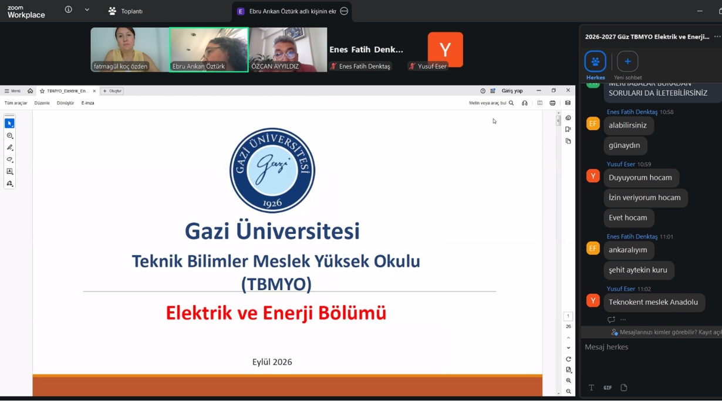Image resolution: width=722 pixels, height=401 pixels.
Task: Click Enes Fatih Denktaş 10:58 sender name
Action: (x=632, y=112)
